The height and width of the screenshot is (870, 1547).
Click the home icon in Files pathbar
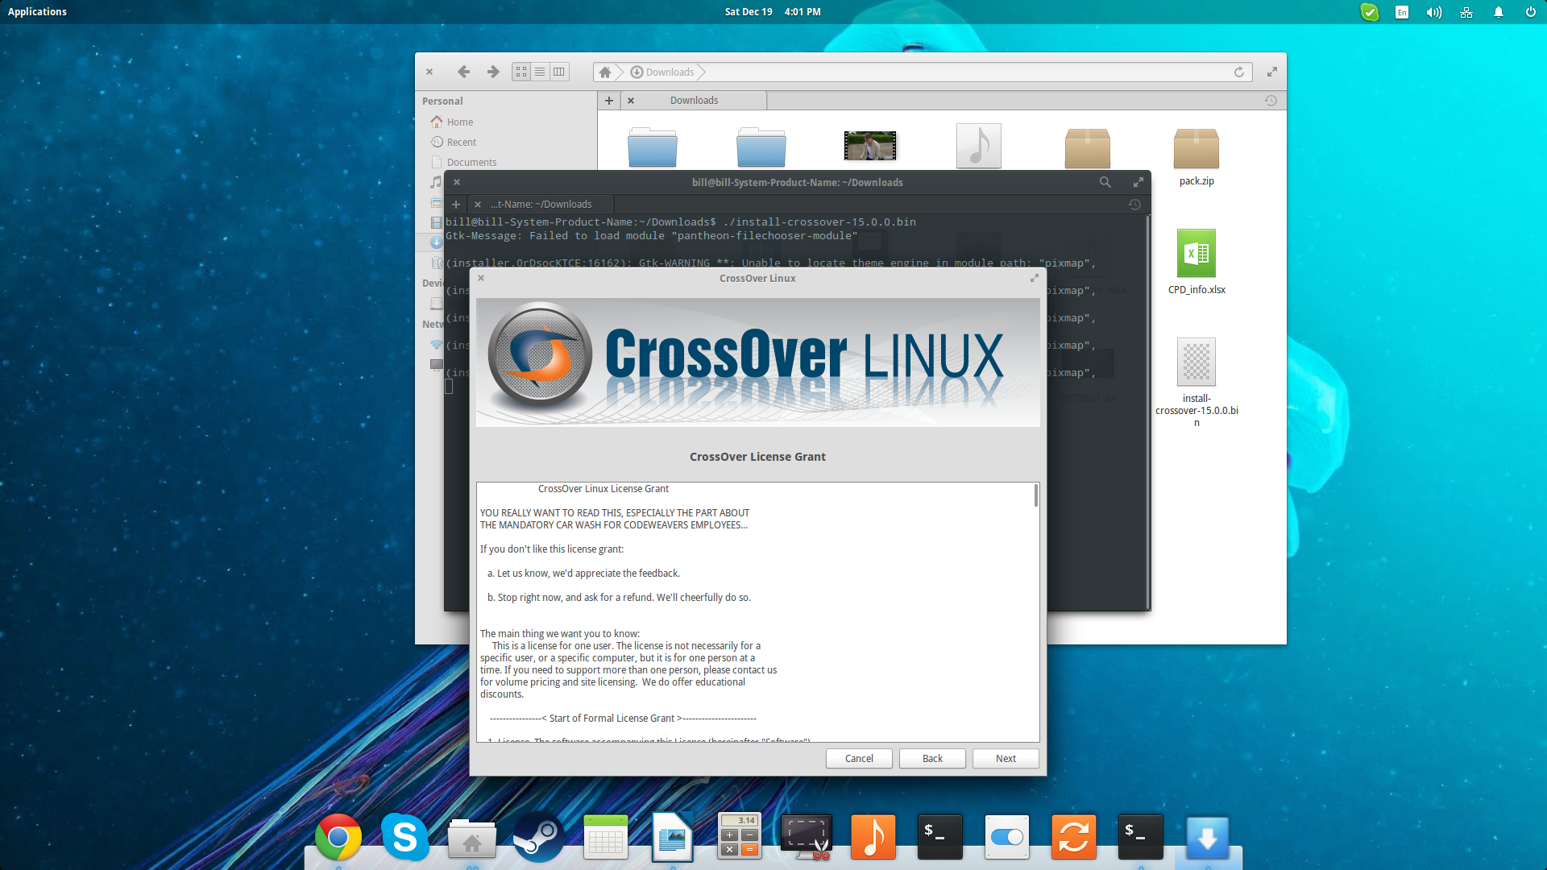[x=605, y=72]
